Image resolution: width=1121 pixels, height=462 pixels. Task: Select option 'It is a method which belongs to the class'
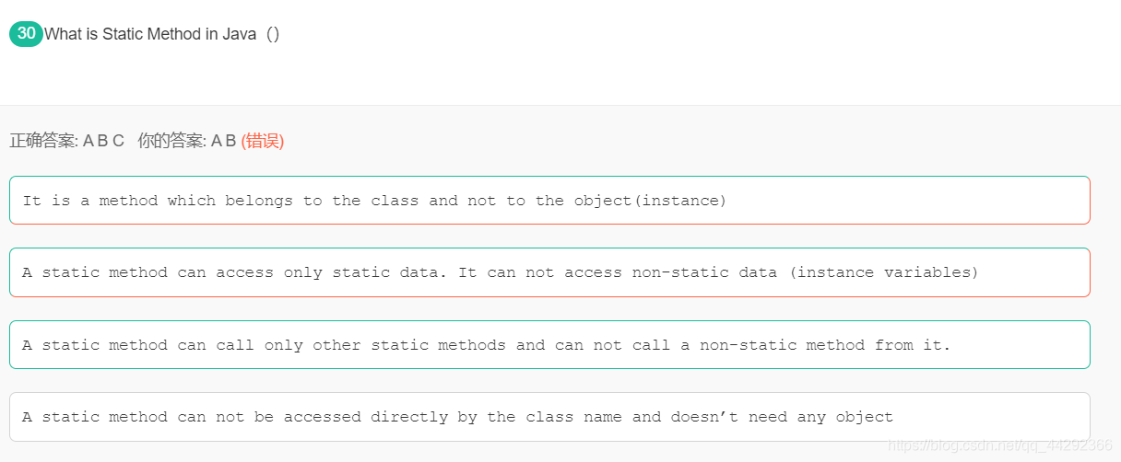coord(549,200)
